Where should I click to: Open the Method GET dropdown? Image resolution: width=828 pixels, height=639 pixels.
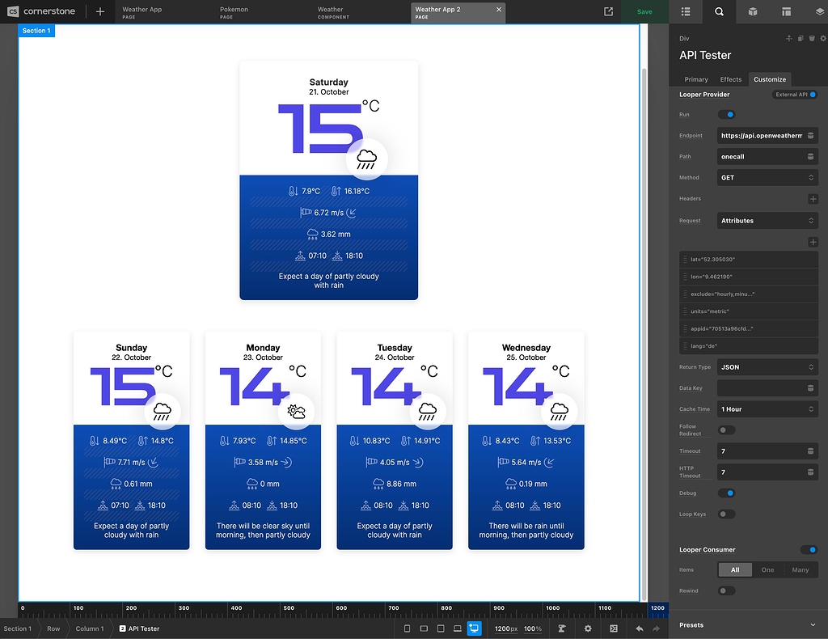pyautogui.click(x=767, y=178)
